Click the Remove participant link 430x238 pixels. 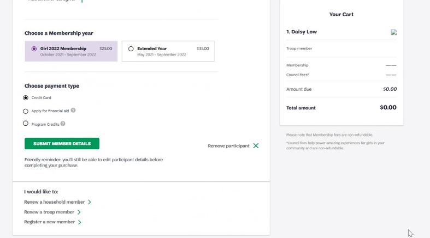pos(228,146)
